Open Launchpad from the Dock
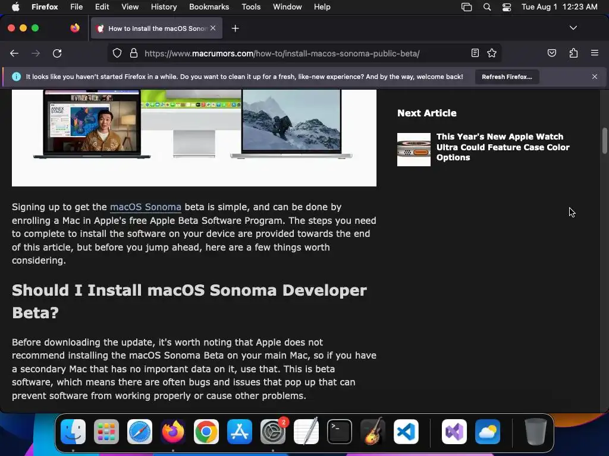This screenshot has width=609, height=456. (106, 432)
